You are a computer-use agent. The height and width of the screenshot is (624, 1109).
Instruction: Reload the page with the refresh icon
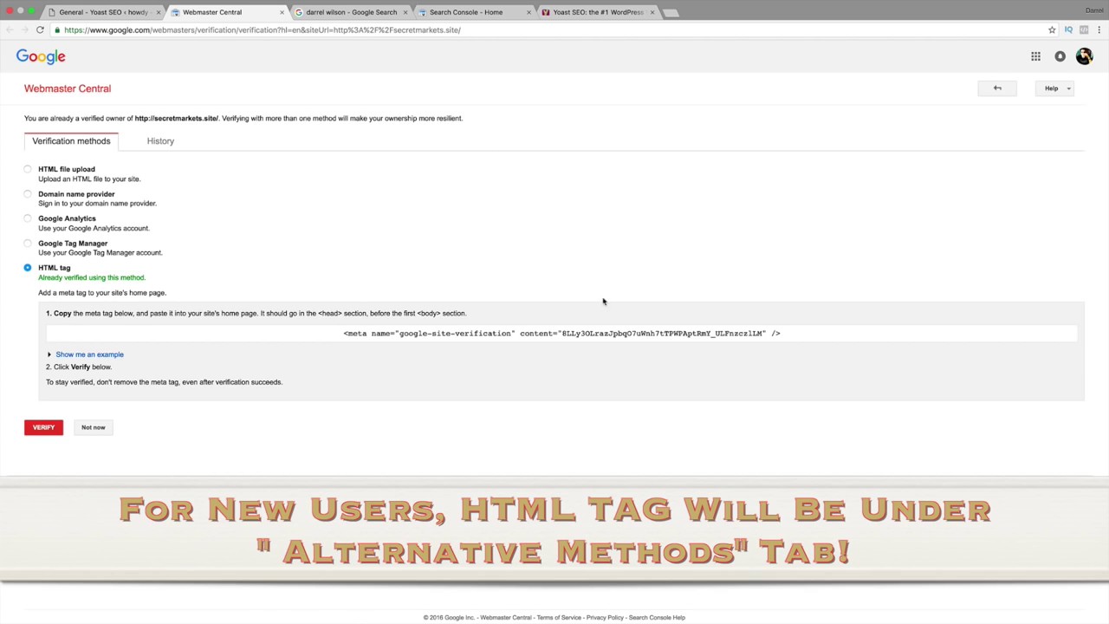[x=40, y=29]
